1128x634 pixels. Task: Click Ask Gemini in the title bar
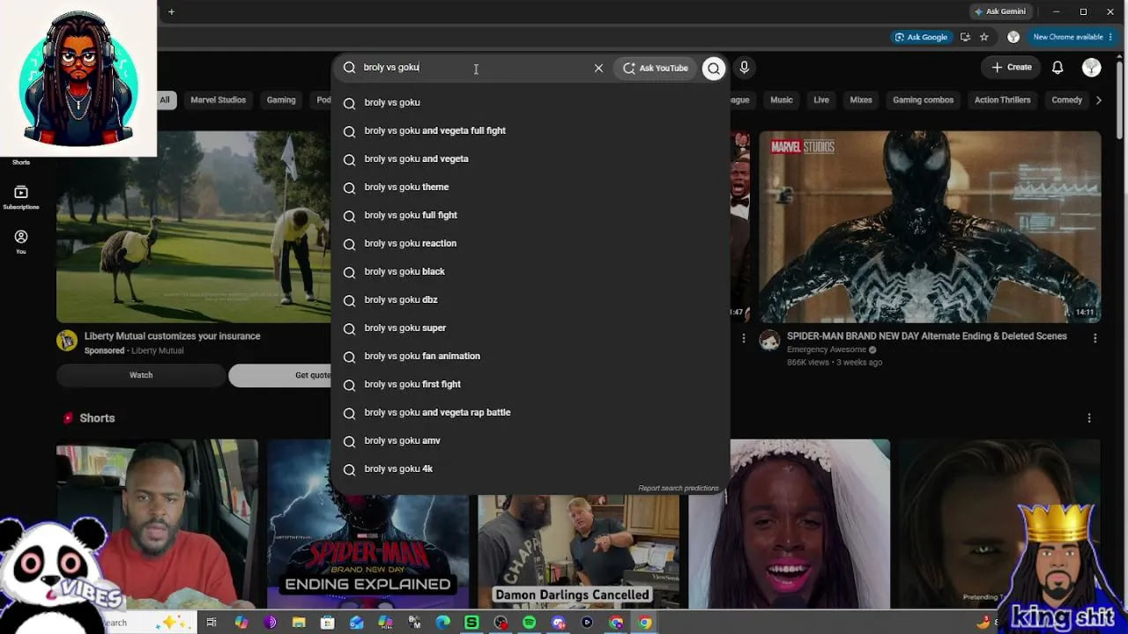point(1000,11)
